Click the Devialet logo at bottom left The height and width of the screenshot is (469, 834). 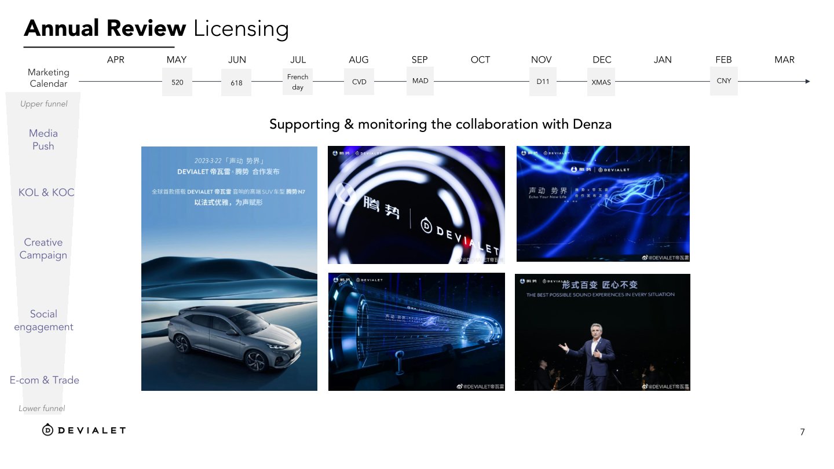coord(84,430)
